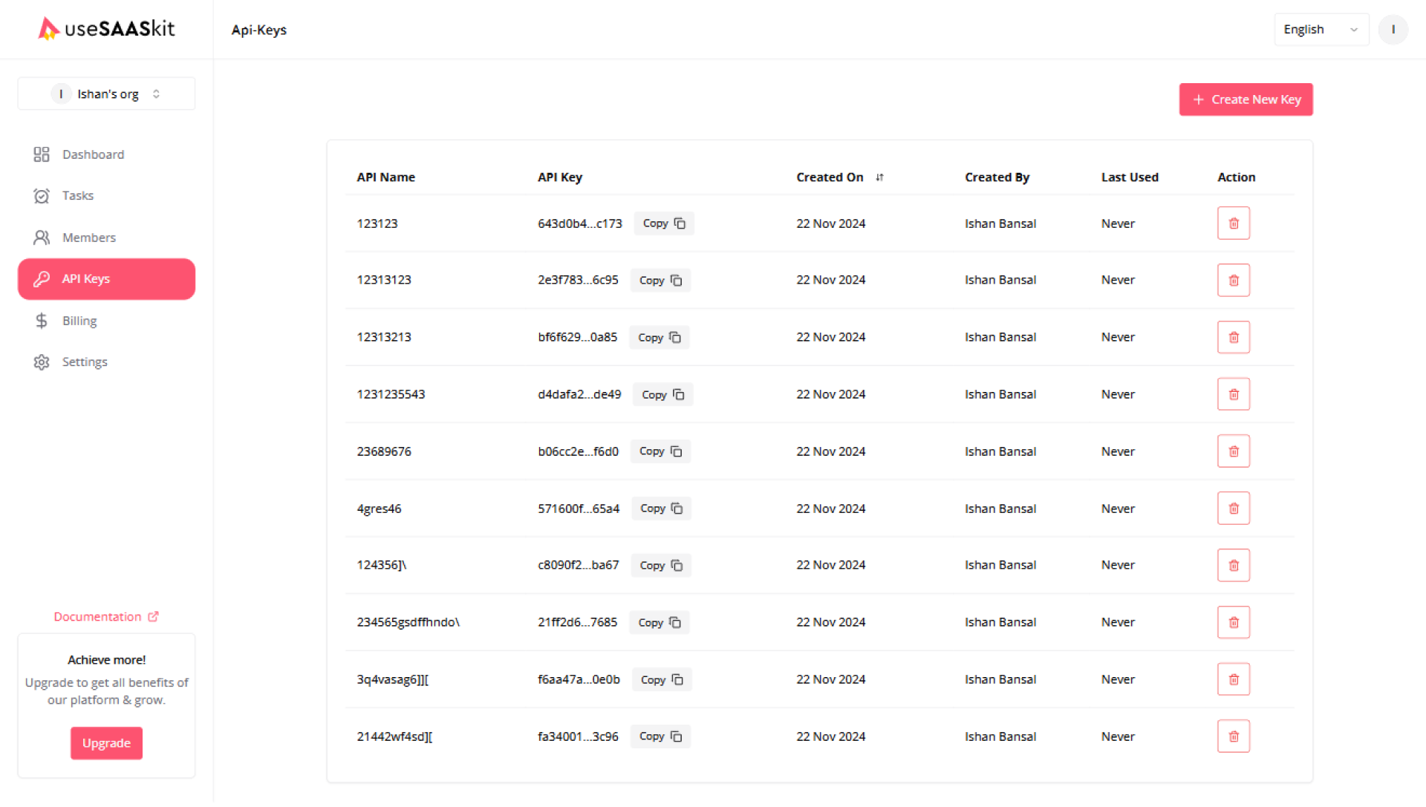The width and height of the screenshot is (1426, 807).
Task: Click delete icon for 123123 key
Action: point(1234,223)
